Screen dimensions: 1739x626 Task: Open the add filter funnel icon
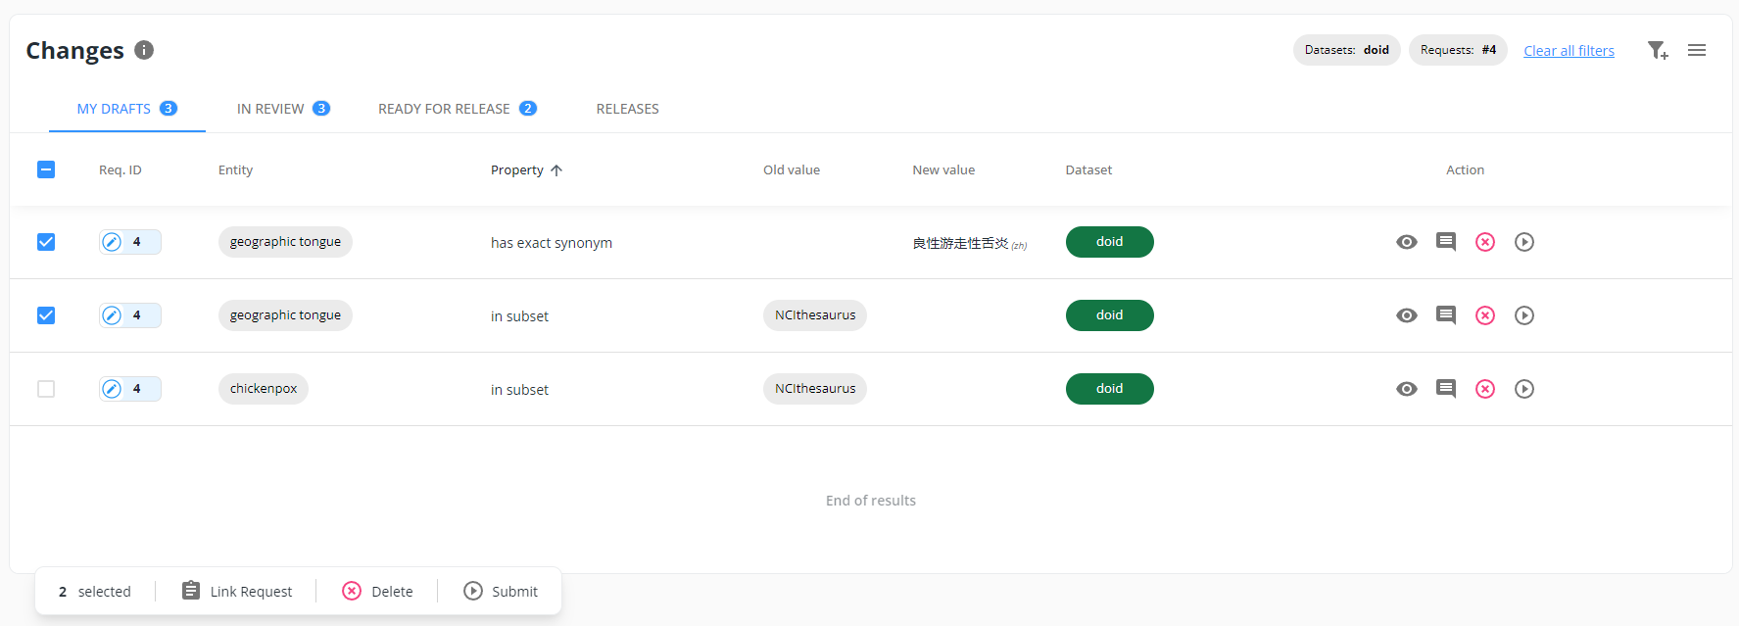click(x=1657, y=50)
